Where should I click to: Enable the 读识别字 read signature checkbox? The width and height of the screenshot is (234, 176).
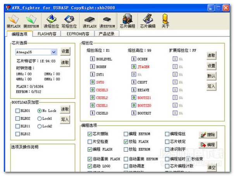pyautogui.click(x=167, y=149)
